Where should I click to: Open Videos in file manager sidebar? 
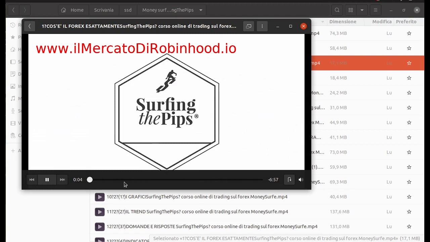tap(13, 123)
